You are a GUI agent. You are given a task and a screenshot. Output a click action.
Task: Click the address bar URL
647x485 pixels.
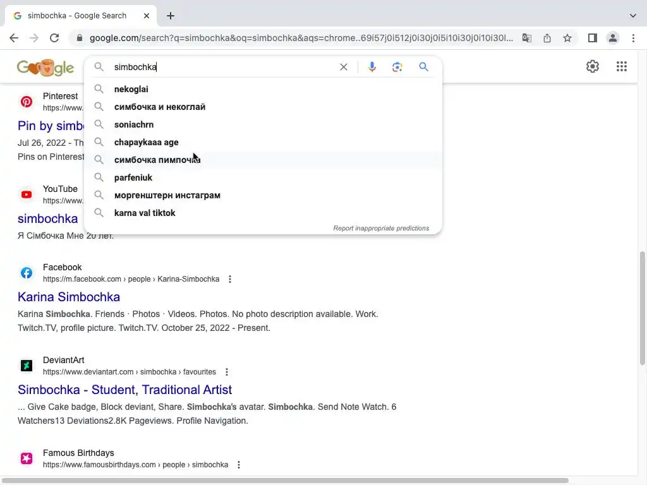tap(301, 38)
